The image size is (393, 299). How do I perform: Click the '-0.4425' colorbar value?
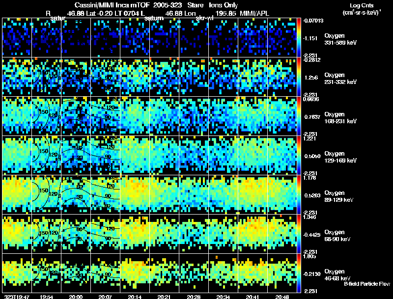(x=311, y=235)
